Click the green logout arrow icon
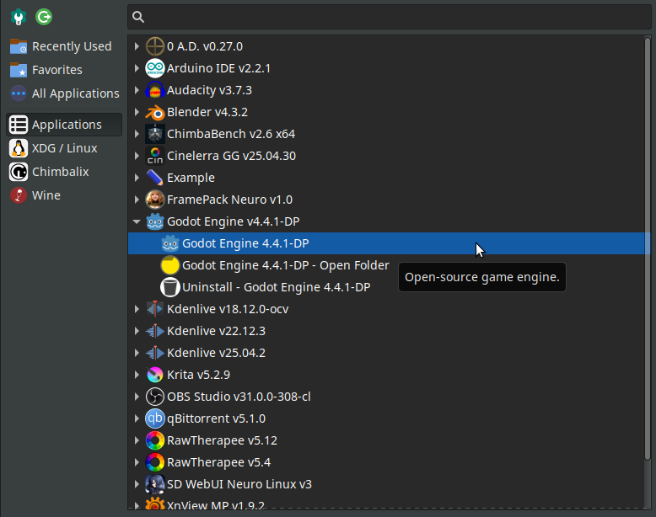This screenshot has height=517, width=656. 44,17
